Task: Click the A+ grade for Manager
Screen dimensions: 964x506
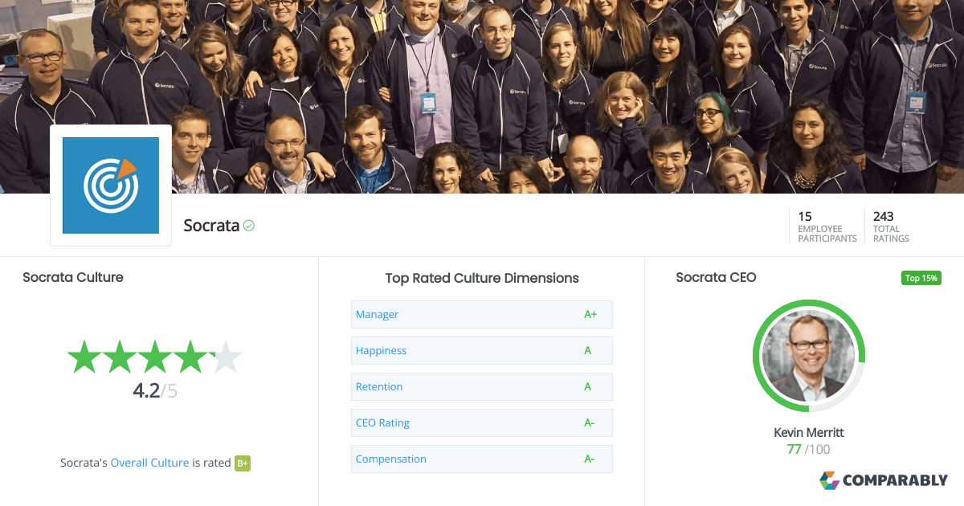Action: click(x=590, y=314)
